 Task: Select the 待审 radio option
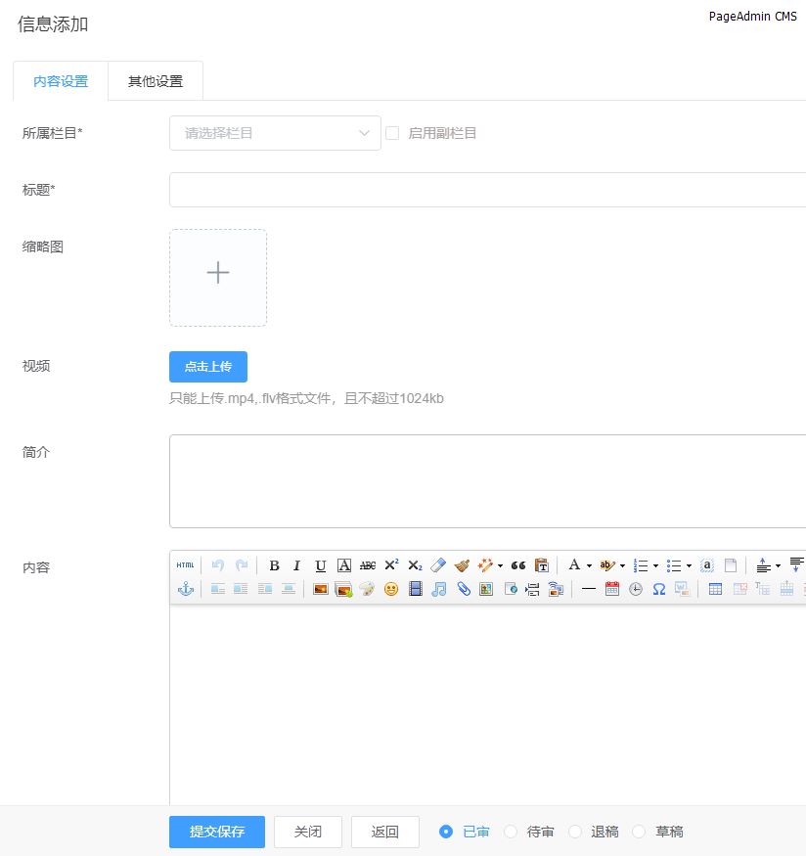pyautogui.click(x=511, y=832)
